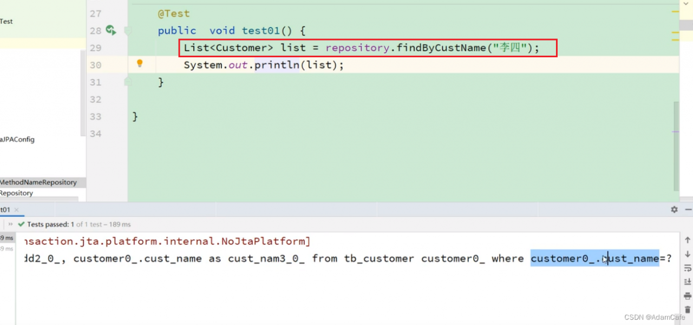Select the aJPAConfig file in project tree
The height and width of the screenshot is (325, 693).
click(17, 139)
